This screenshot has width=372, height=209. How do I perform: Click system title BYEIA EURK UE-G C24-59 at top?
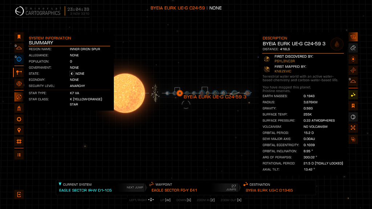pos(177,8)
